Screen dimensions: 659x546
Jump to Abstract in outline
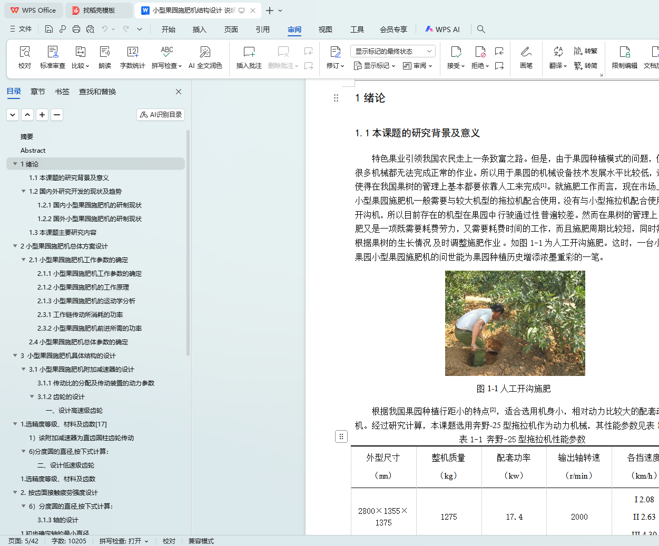tap(33, 150)
